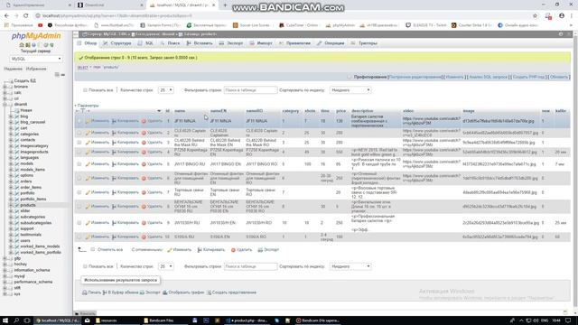
Task: Tick the upper Show all checkbox
Action: [x=85, y=90]
